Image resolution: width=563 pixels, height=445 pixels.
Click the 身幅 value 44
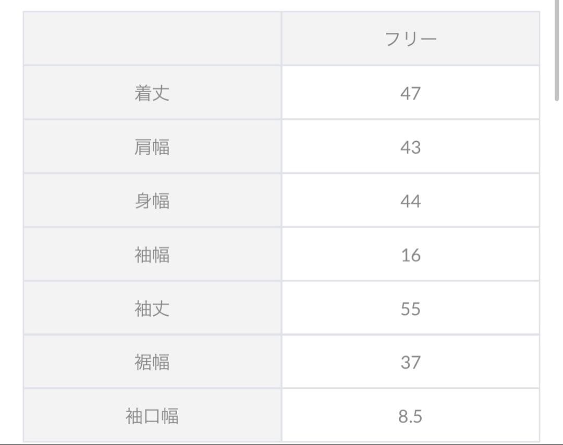point(410,201)
